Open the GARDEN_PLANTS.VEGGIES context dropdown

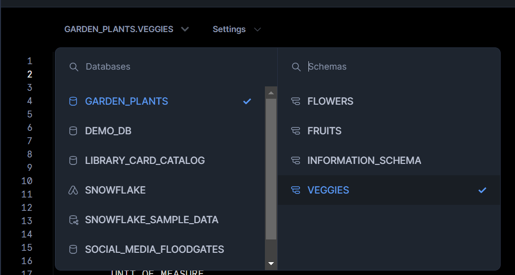[127, 29]
